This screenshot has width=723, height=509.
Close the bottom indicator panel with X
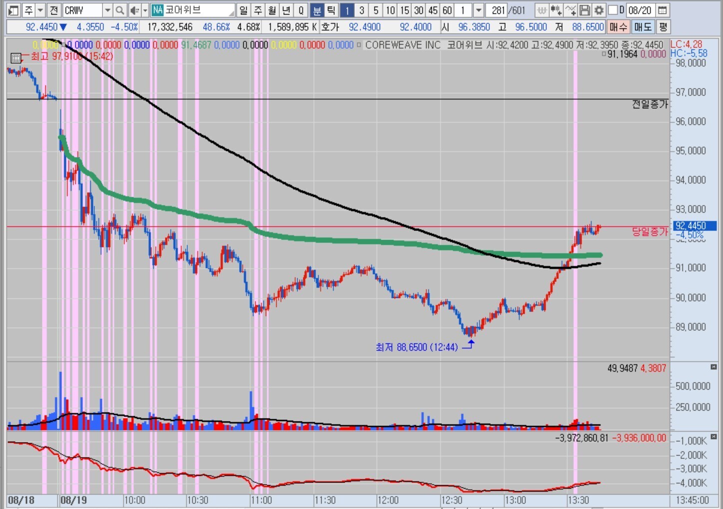714,437
